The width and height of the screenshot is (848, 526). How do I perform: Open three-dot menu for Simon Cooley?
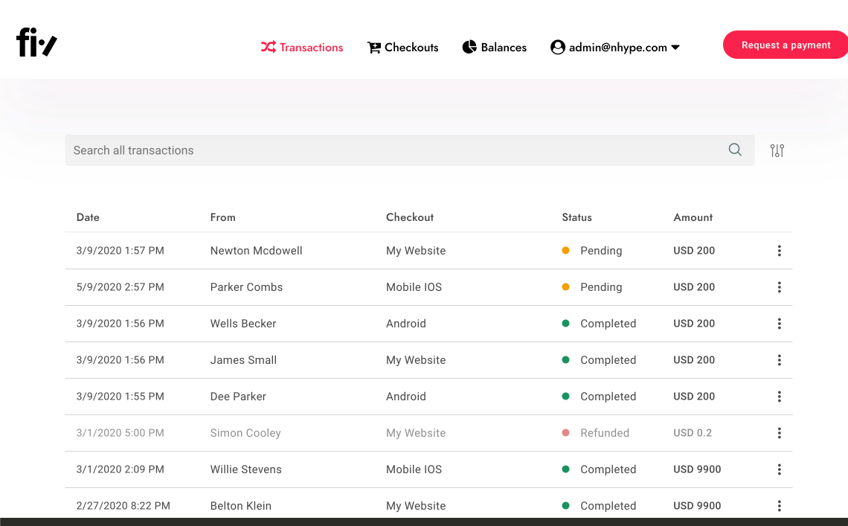[x=779, y=433]
